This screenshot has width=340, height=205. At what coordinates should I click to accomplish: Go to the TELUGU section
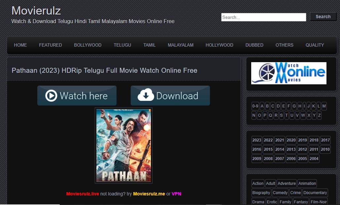click(122, 45)
